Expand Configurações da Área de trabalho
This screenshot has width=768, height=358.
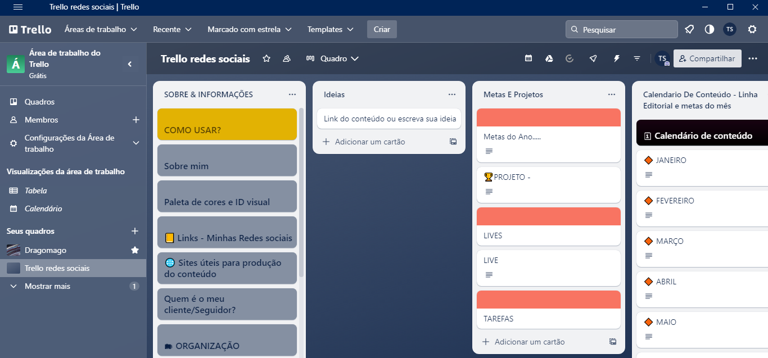[135, 143]
